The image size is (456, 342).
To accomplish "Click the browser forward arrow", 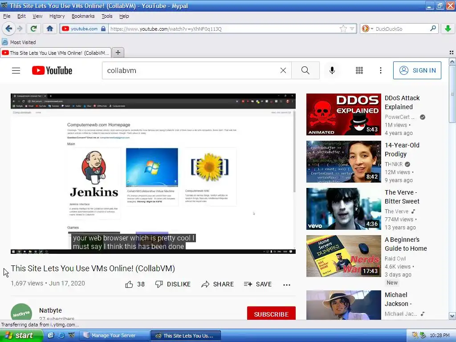I will pyautogui.click(x=20, y=28).
